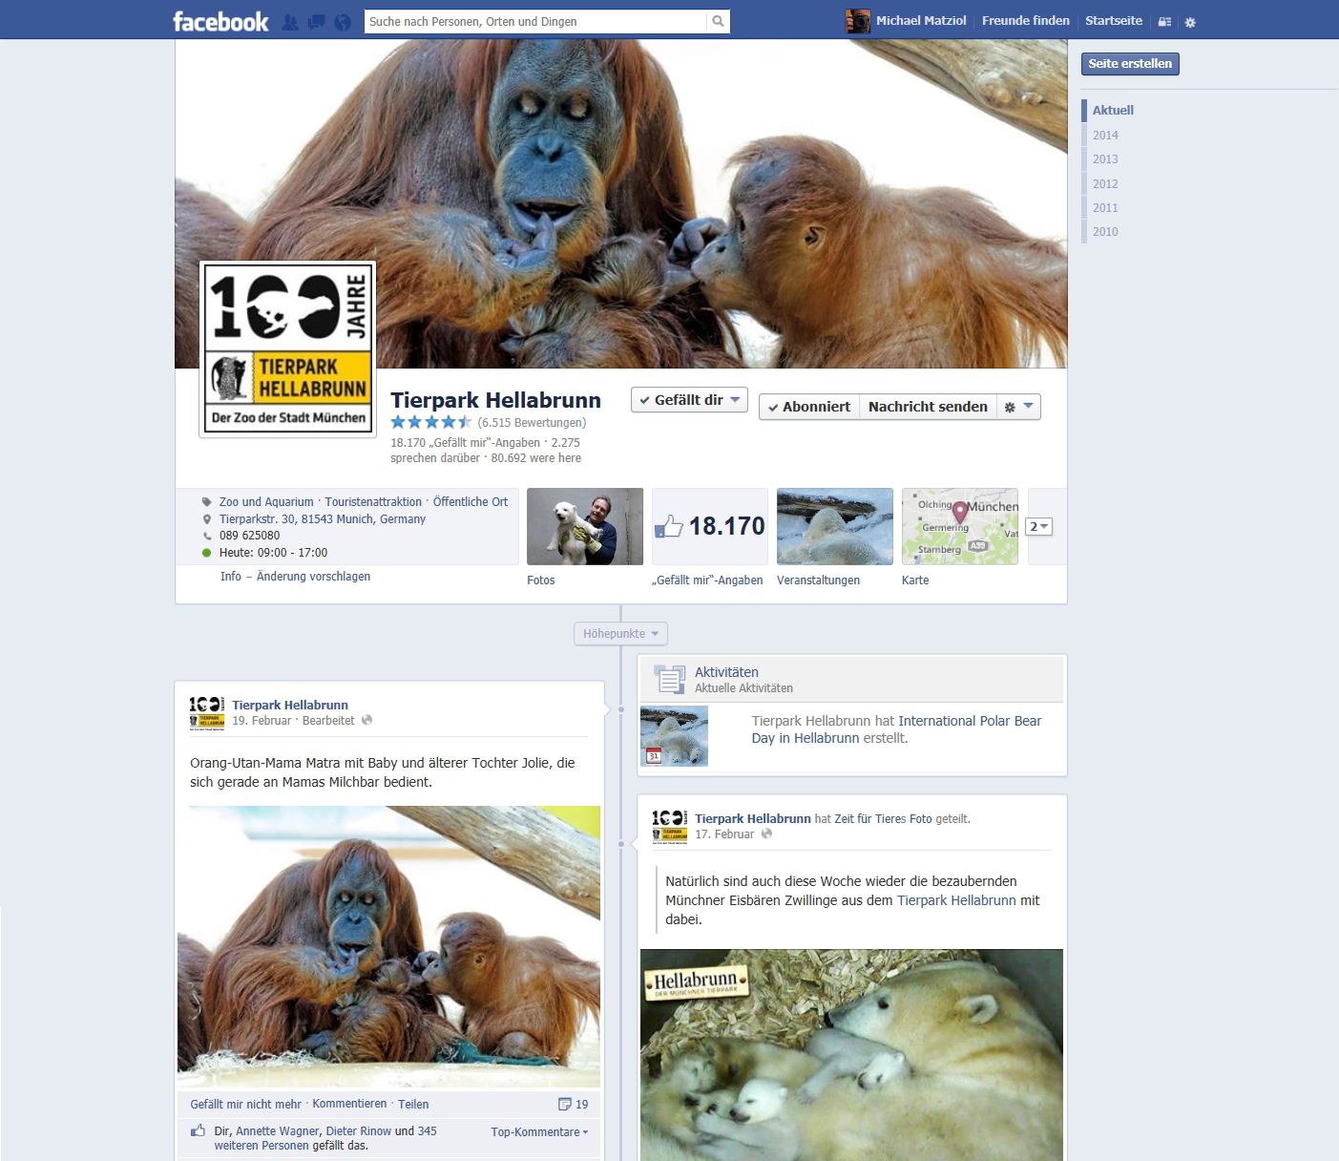Open the 'Karte' map thumbnail

tap(959, 526)
